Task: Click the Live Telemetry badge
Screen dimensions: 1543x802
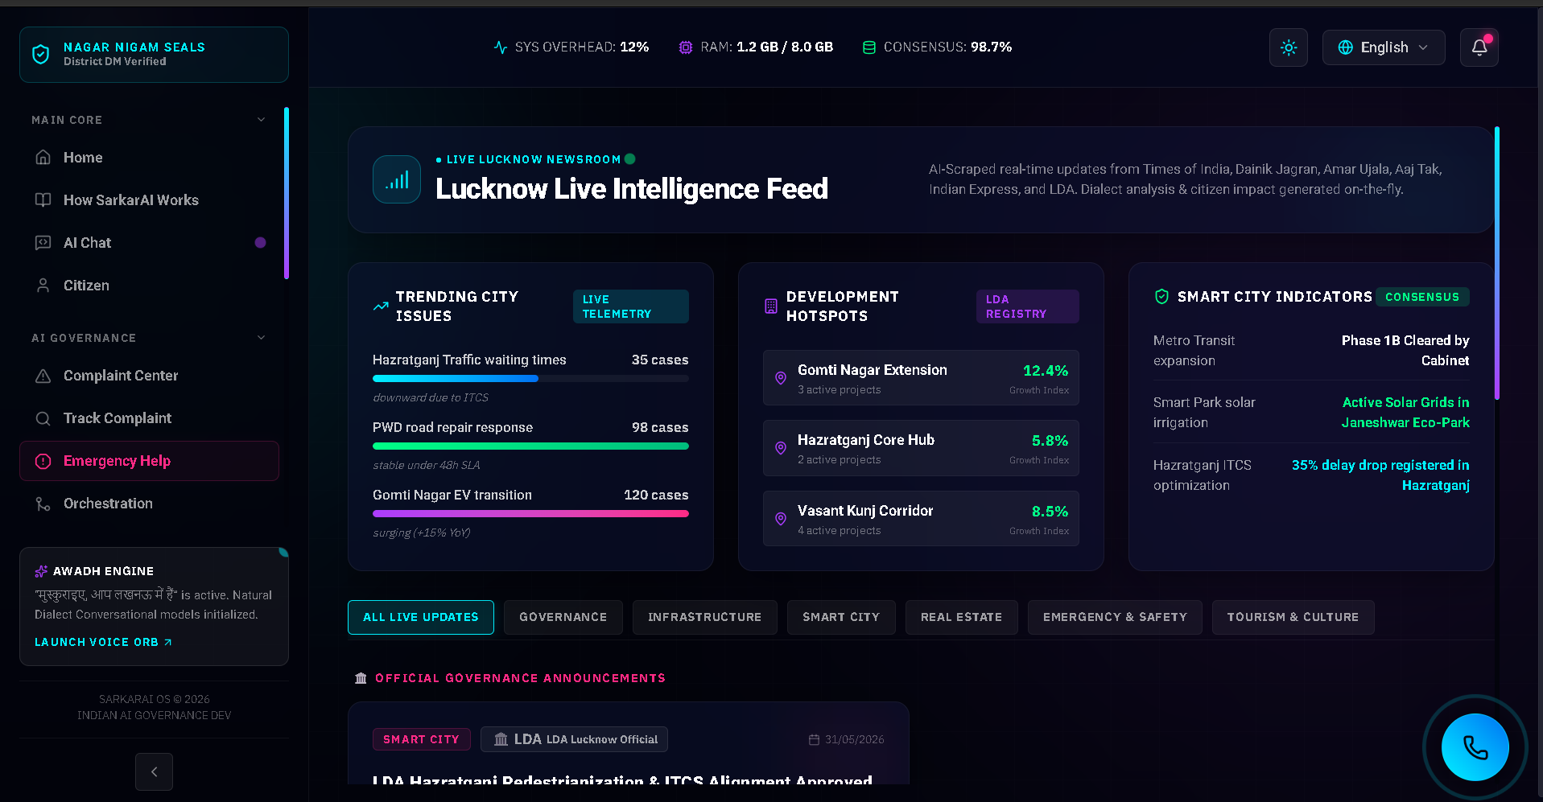Action: [x=631, y=306]
